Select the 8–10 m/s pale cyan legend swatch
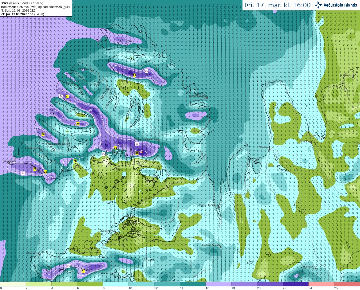This screenshot has width=360, height=290. [116, 284]
